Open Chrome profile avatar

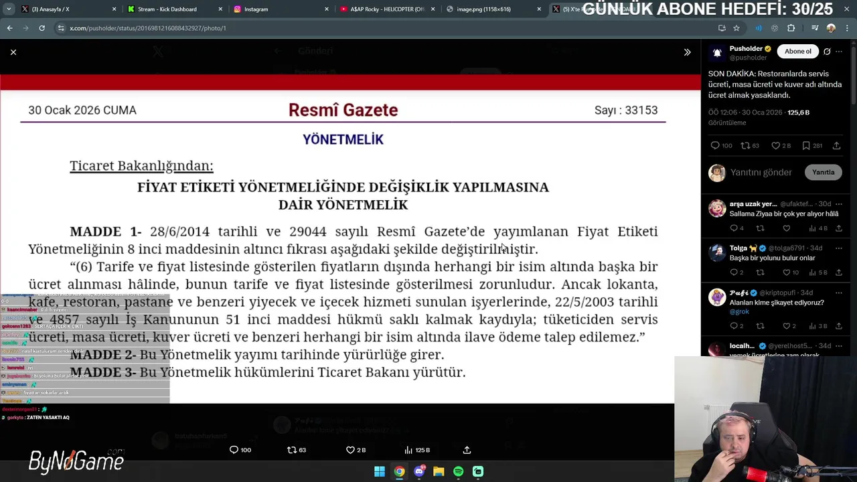(x=831, y=28)
